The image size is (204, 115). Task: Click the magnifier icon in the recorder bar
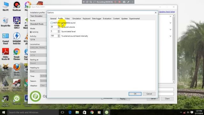point(91,2)
